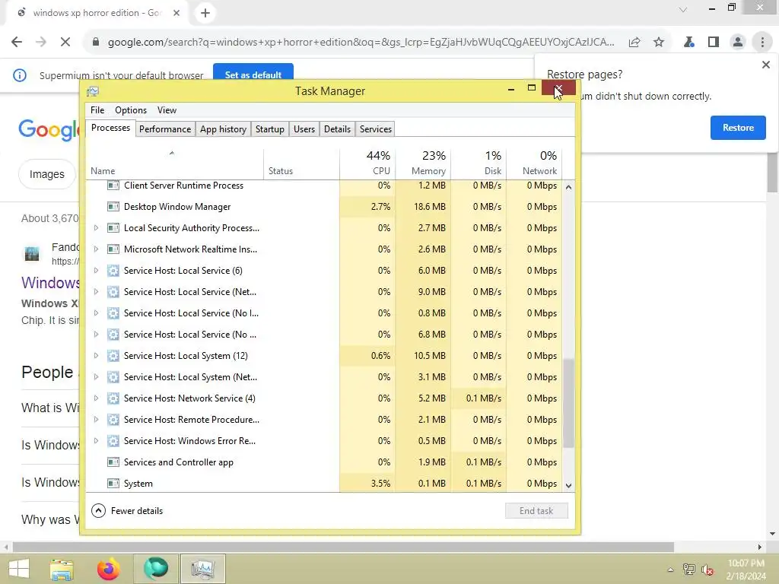
Task: Click the Restore button in popup
Action: pyautogui.click(x=738, y=128)
